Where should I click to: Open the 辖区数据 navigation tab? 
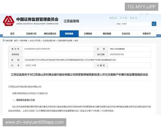point(107,34)
